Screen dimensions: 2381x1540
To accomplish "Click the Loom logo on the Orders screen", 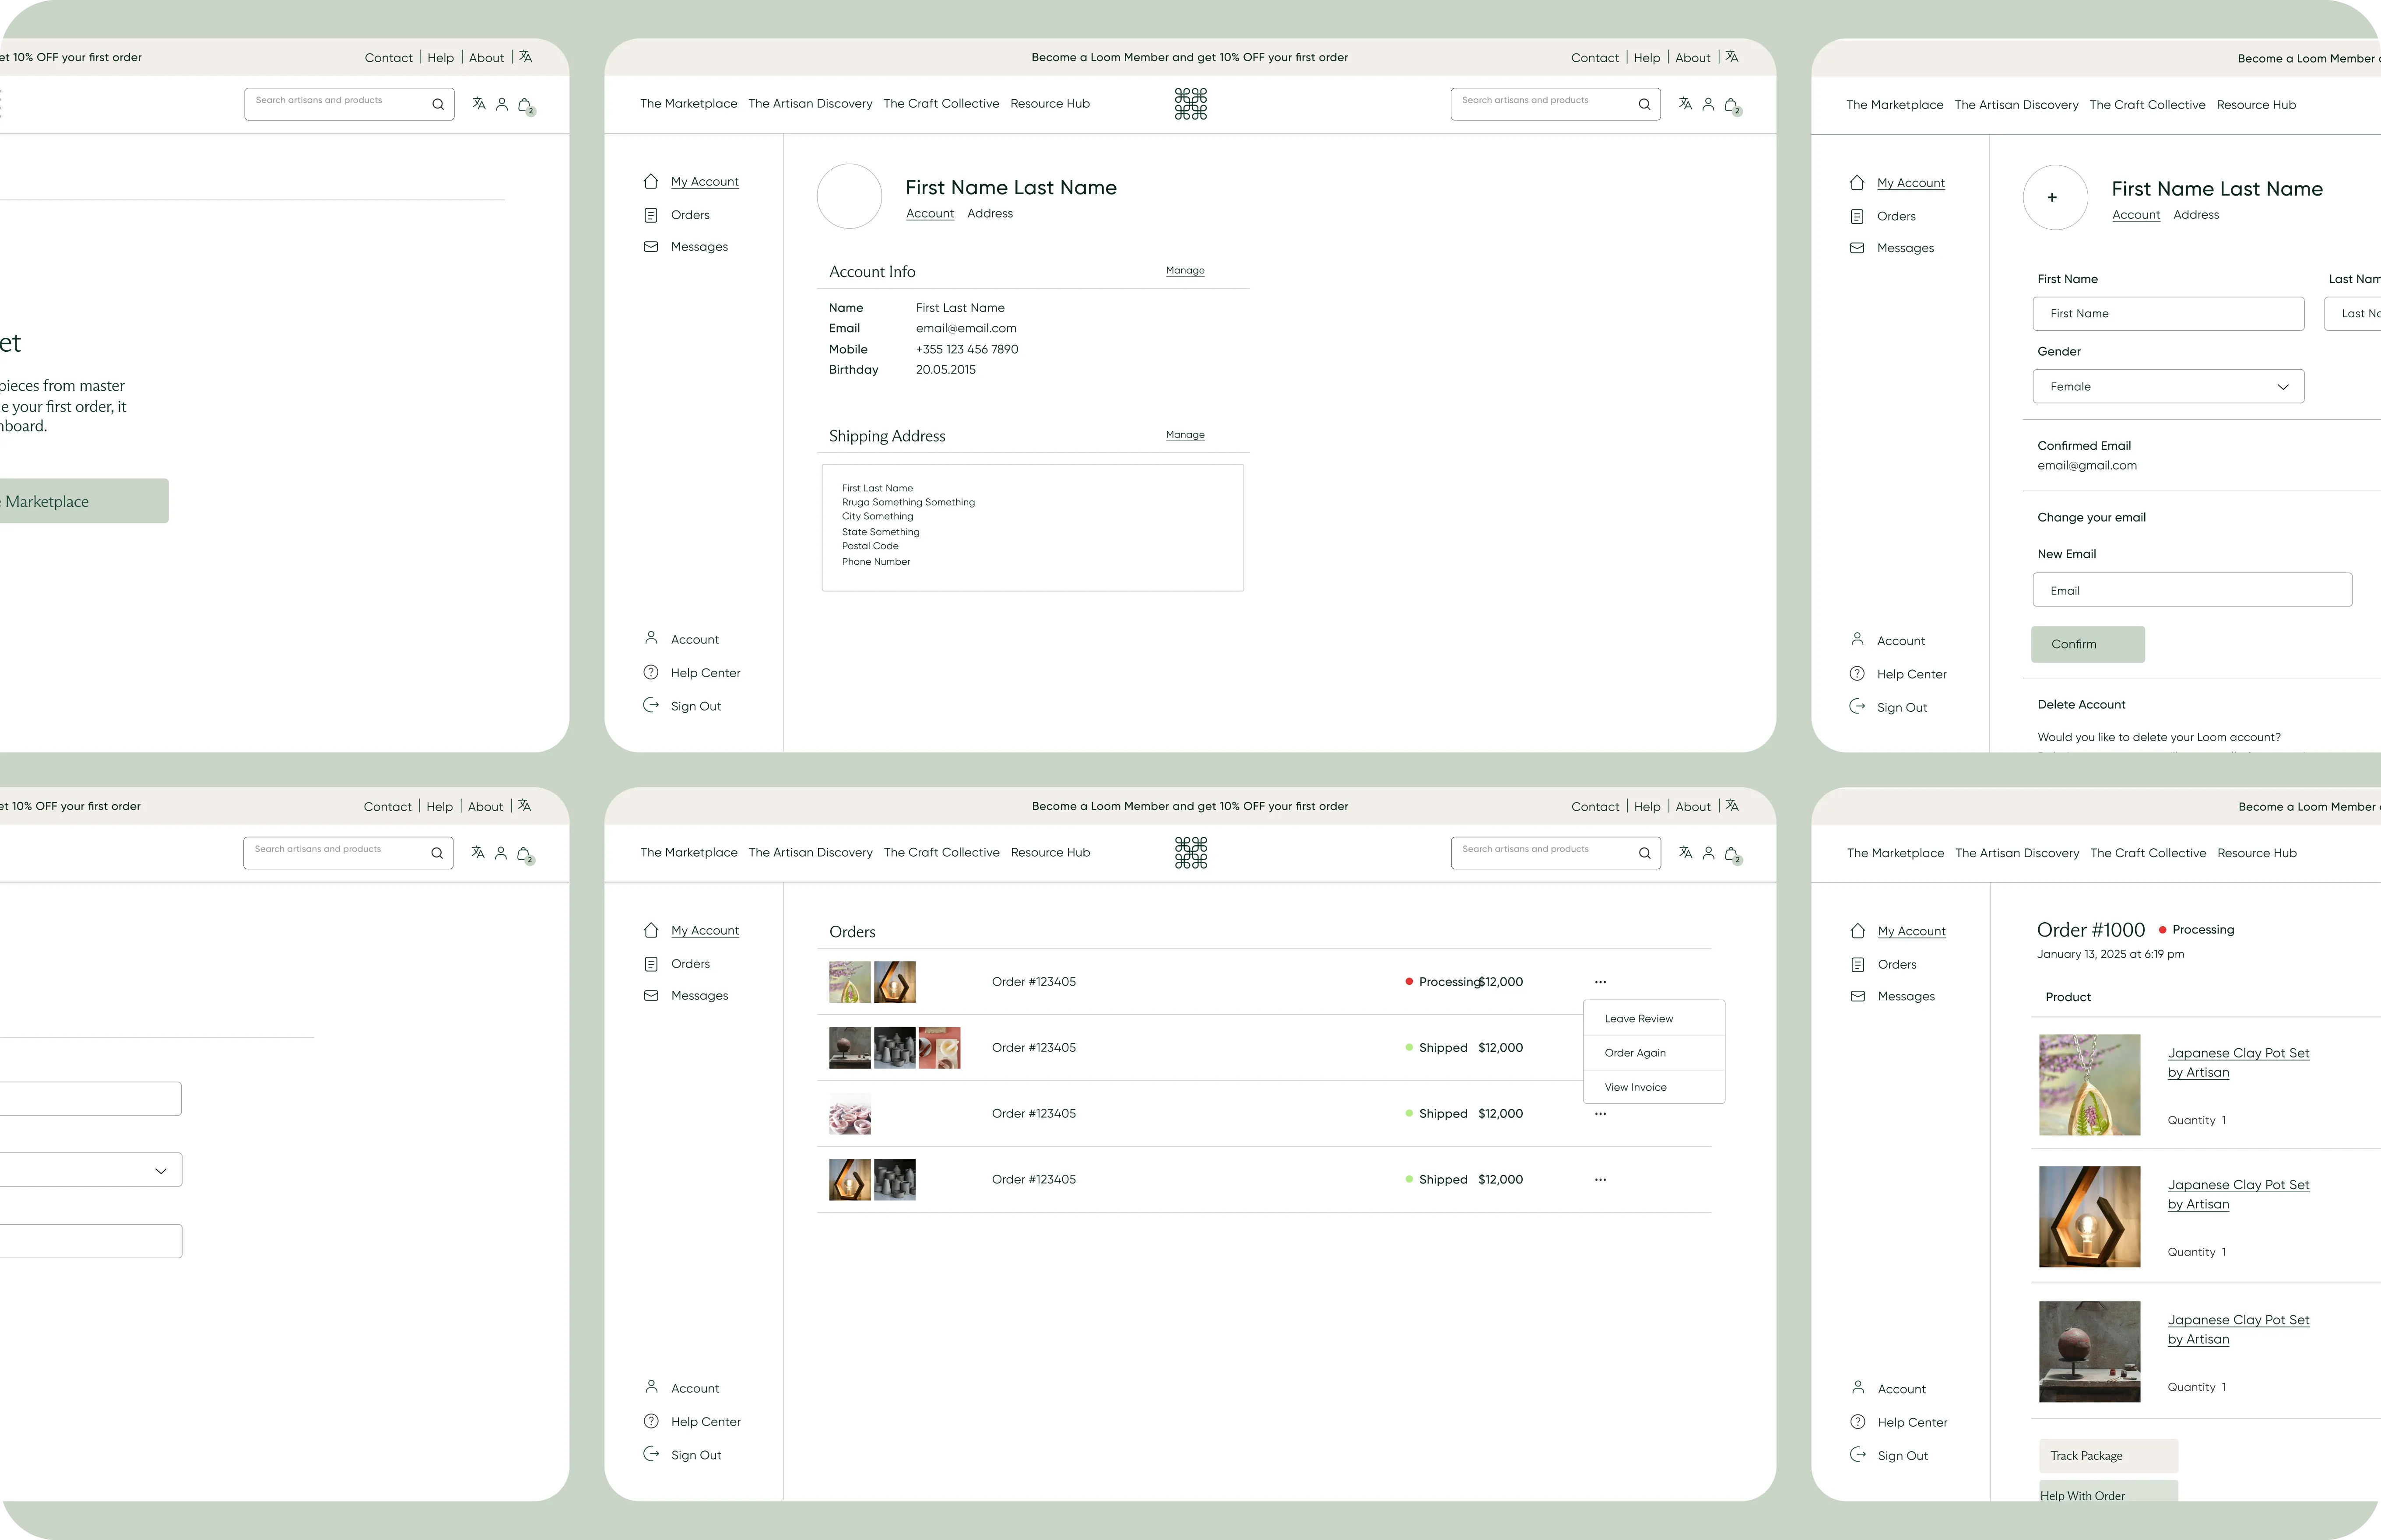I will (1190, 853).
